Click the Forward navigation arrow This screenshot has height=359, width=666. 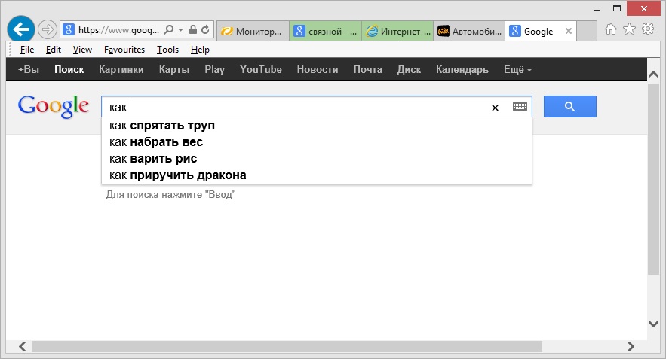(x=48, y=29)
